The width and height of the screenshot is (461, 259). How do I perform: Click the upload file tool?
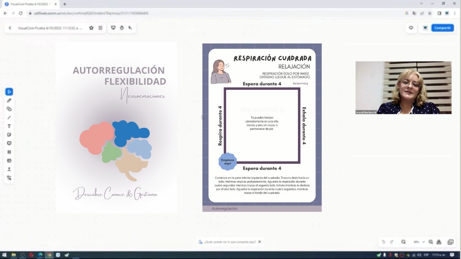point(9,169)
